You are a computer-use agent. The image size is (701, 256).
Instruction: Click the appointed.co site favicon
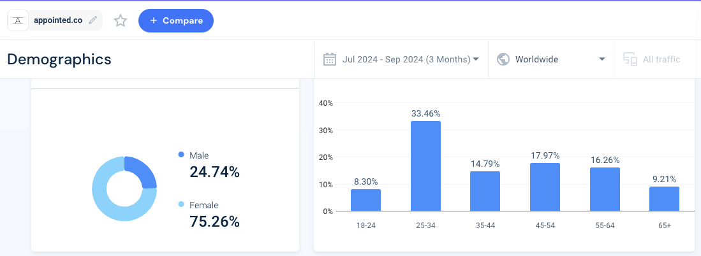(19, 20)
